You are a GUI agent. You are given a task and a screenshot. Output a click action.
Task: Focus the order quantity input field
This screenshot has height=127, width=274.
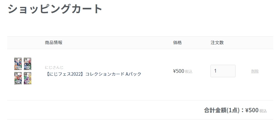pos(223,71)
